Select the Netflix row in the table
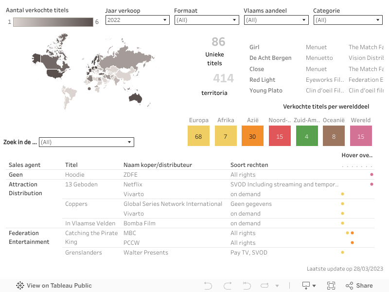Screen dimensions: 389x292 133,184
